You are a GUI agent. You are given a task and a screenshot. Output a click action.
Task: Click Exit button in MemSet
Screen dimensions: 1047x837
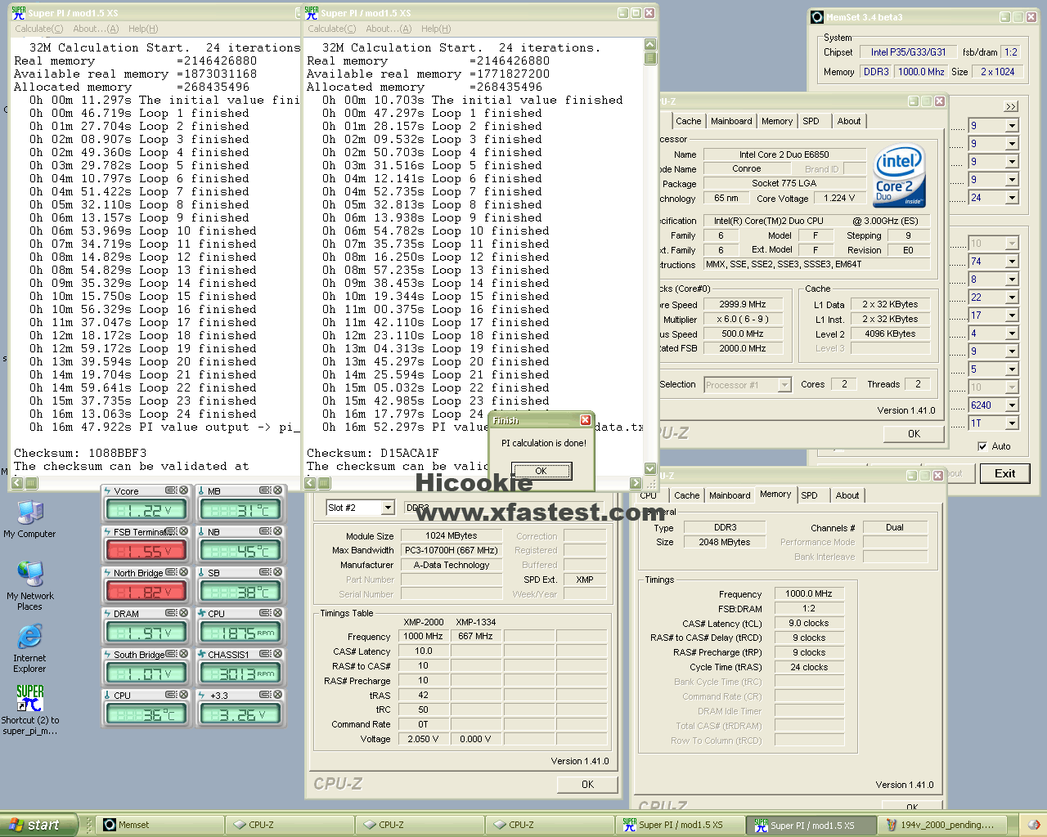(x=1004, y=473)
